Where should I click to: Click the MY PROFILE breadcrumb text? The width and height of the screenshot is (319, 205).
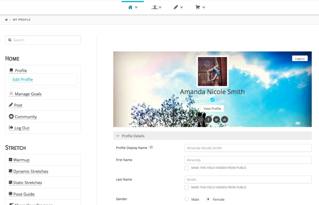(21, 20)
